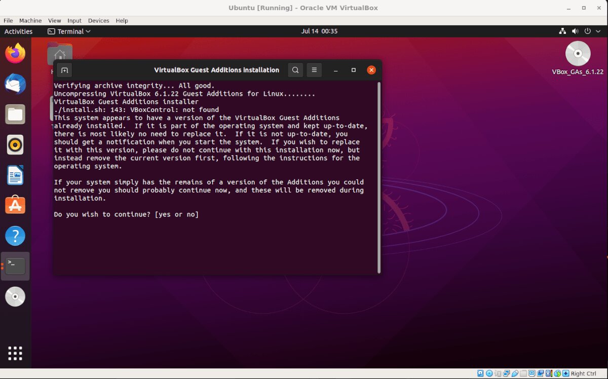Image resolution: width=608 pixels, height=379 pixels.
Task: Click the search icon in the terminal header
Action: tap(295, 70)
